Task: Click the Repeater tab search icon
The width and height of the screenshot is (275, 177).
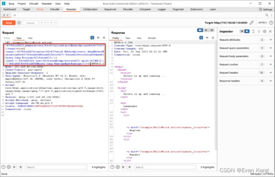Action: (267, 15)
